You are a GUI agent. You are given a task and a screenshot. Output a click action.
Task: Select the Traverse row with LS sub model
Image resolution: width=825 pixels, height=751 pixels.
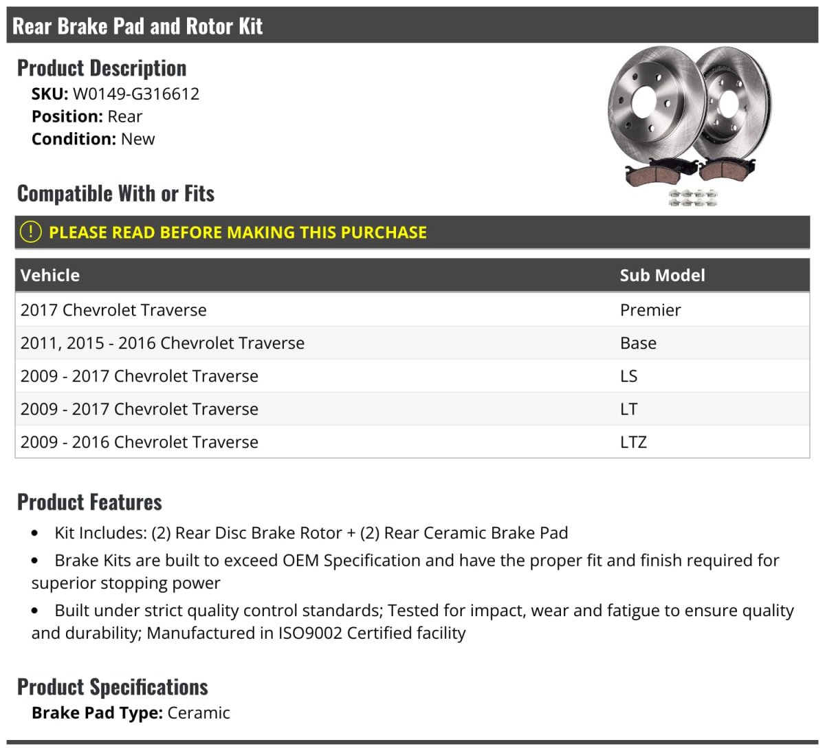point(140,376)
